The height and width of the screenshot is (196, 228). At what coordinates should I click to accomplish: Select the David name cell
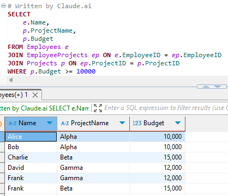point(31,168)
